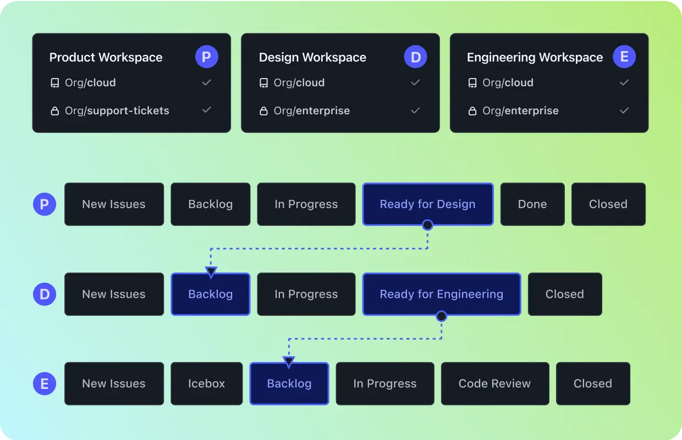Click the connector node under Ready for Design
Image resolution: width=682 pixels, height=440 pixels.
click(x=428, y=224)
